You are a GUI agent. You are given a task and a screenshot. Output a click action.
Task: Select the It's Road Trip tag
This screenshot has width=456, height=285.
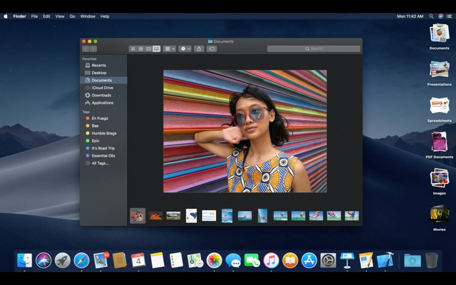point(103,148)
